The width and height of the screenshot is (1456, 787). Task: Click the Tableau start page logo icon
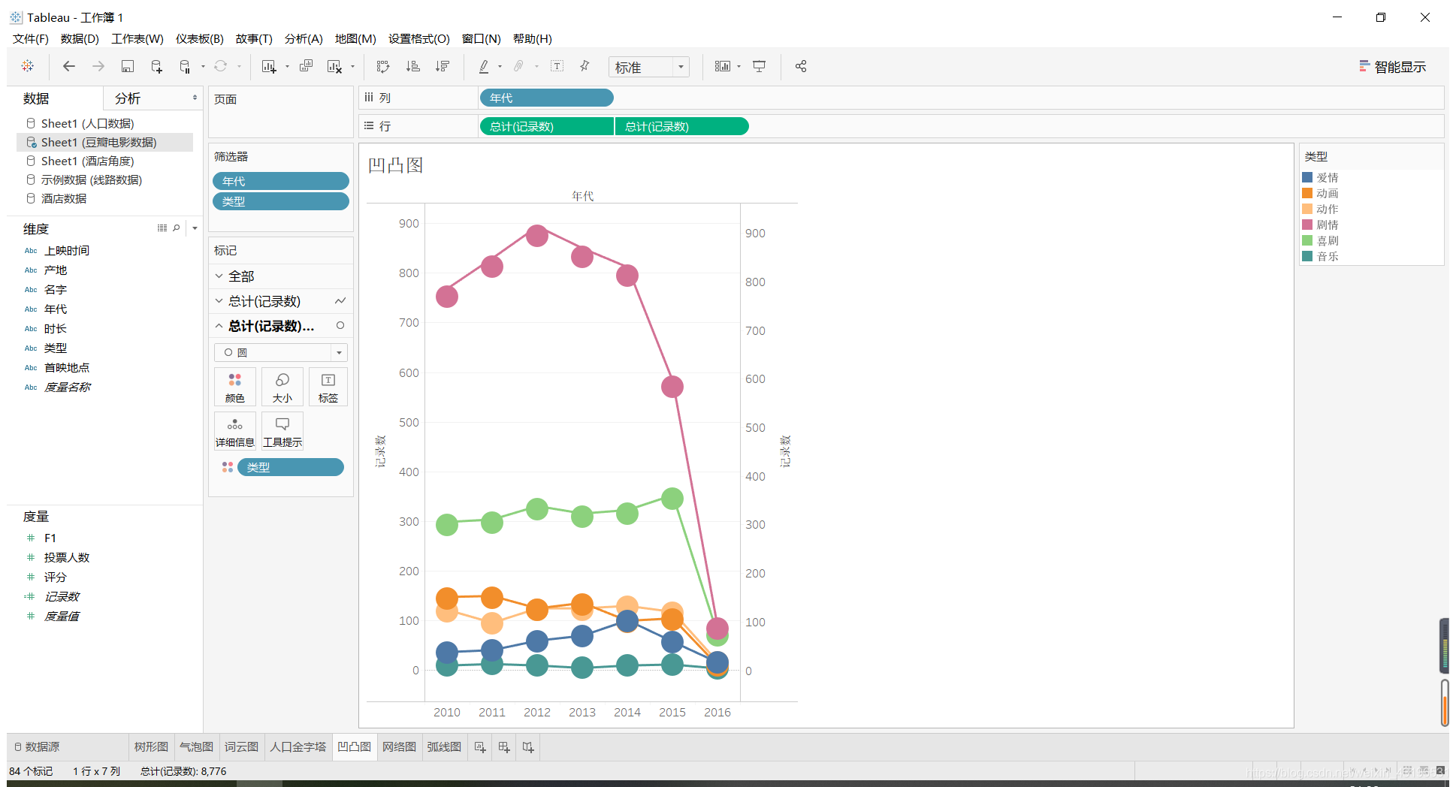tap(28, 66)
